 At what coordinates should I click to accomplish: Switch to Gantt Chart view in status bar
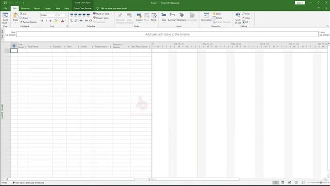(x=276, y=182)
